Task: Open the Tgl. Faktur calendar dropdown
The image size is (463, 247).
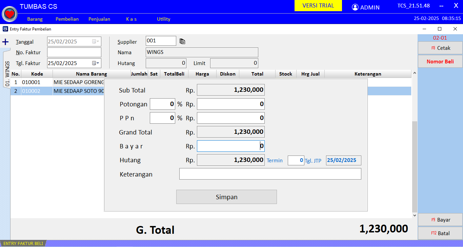Action: coord(96,63)
